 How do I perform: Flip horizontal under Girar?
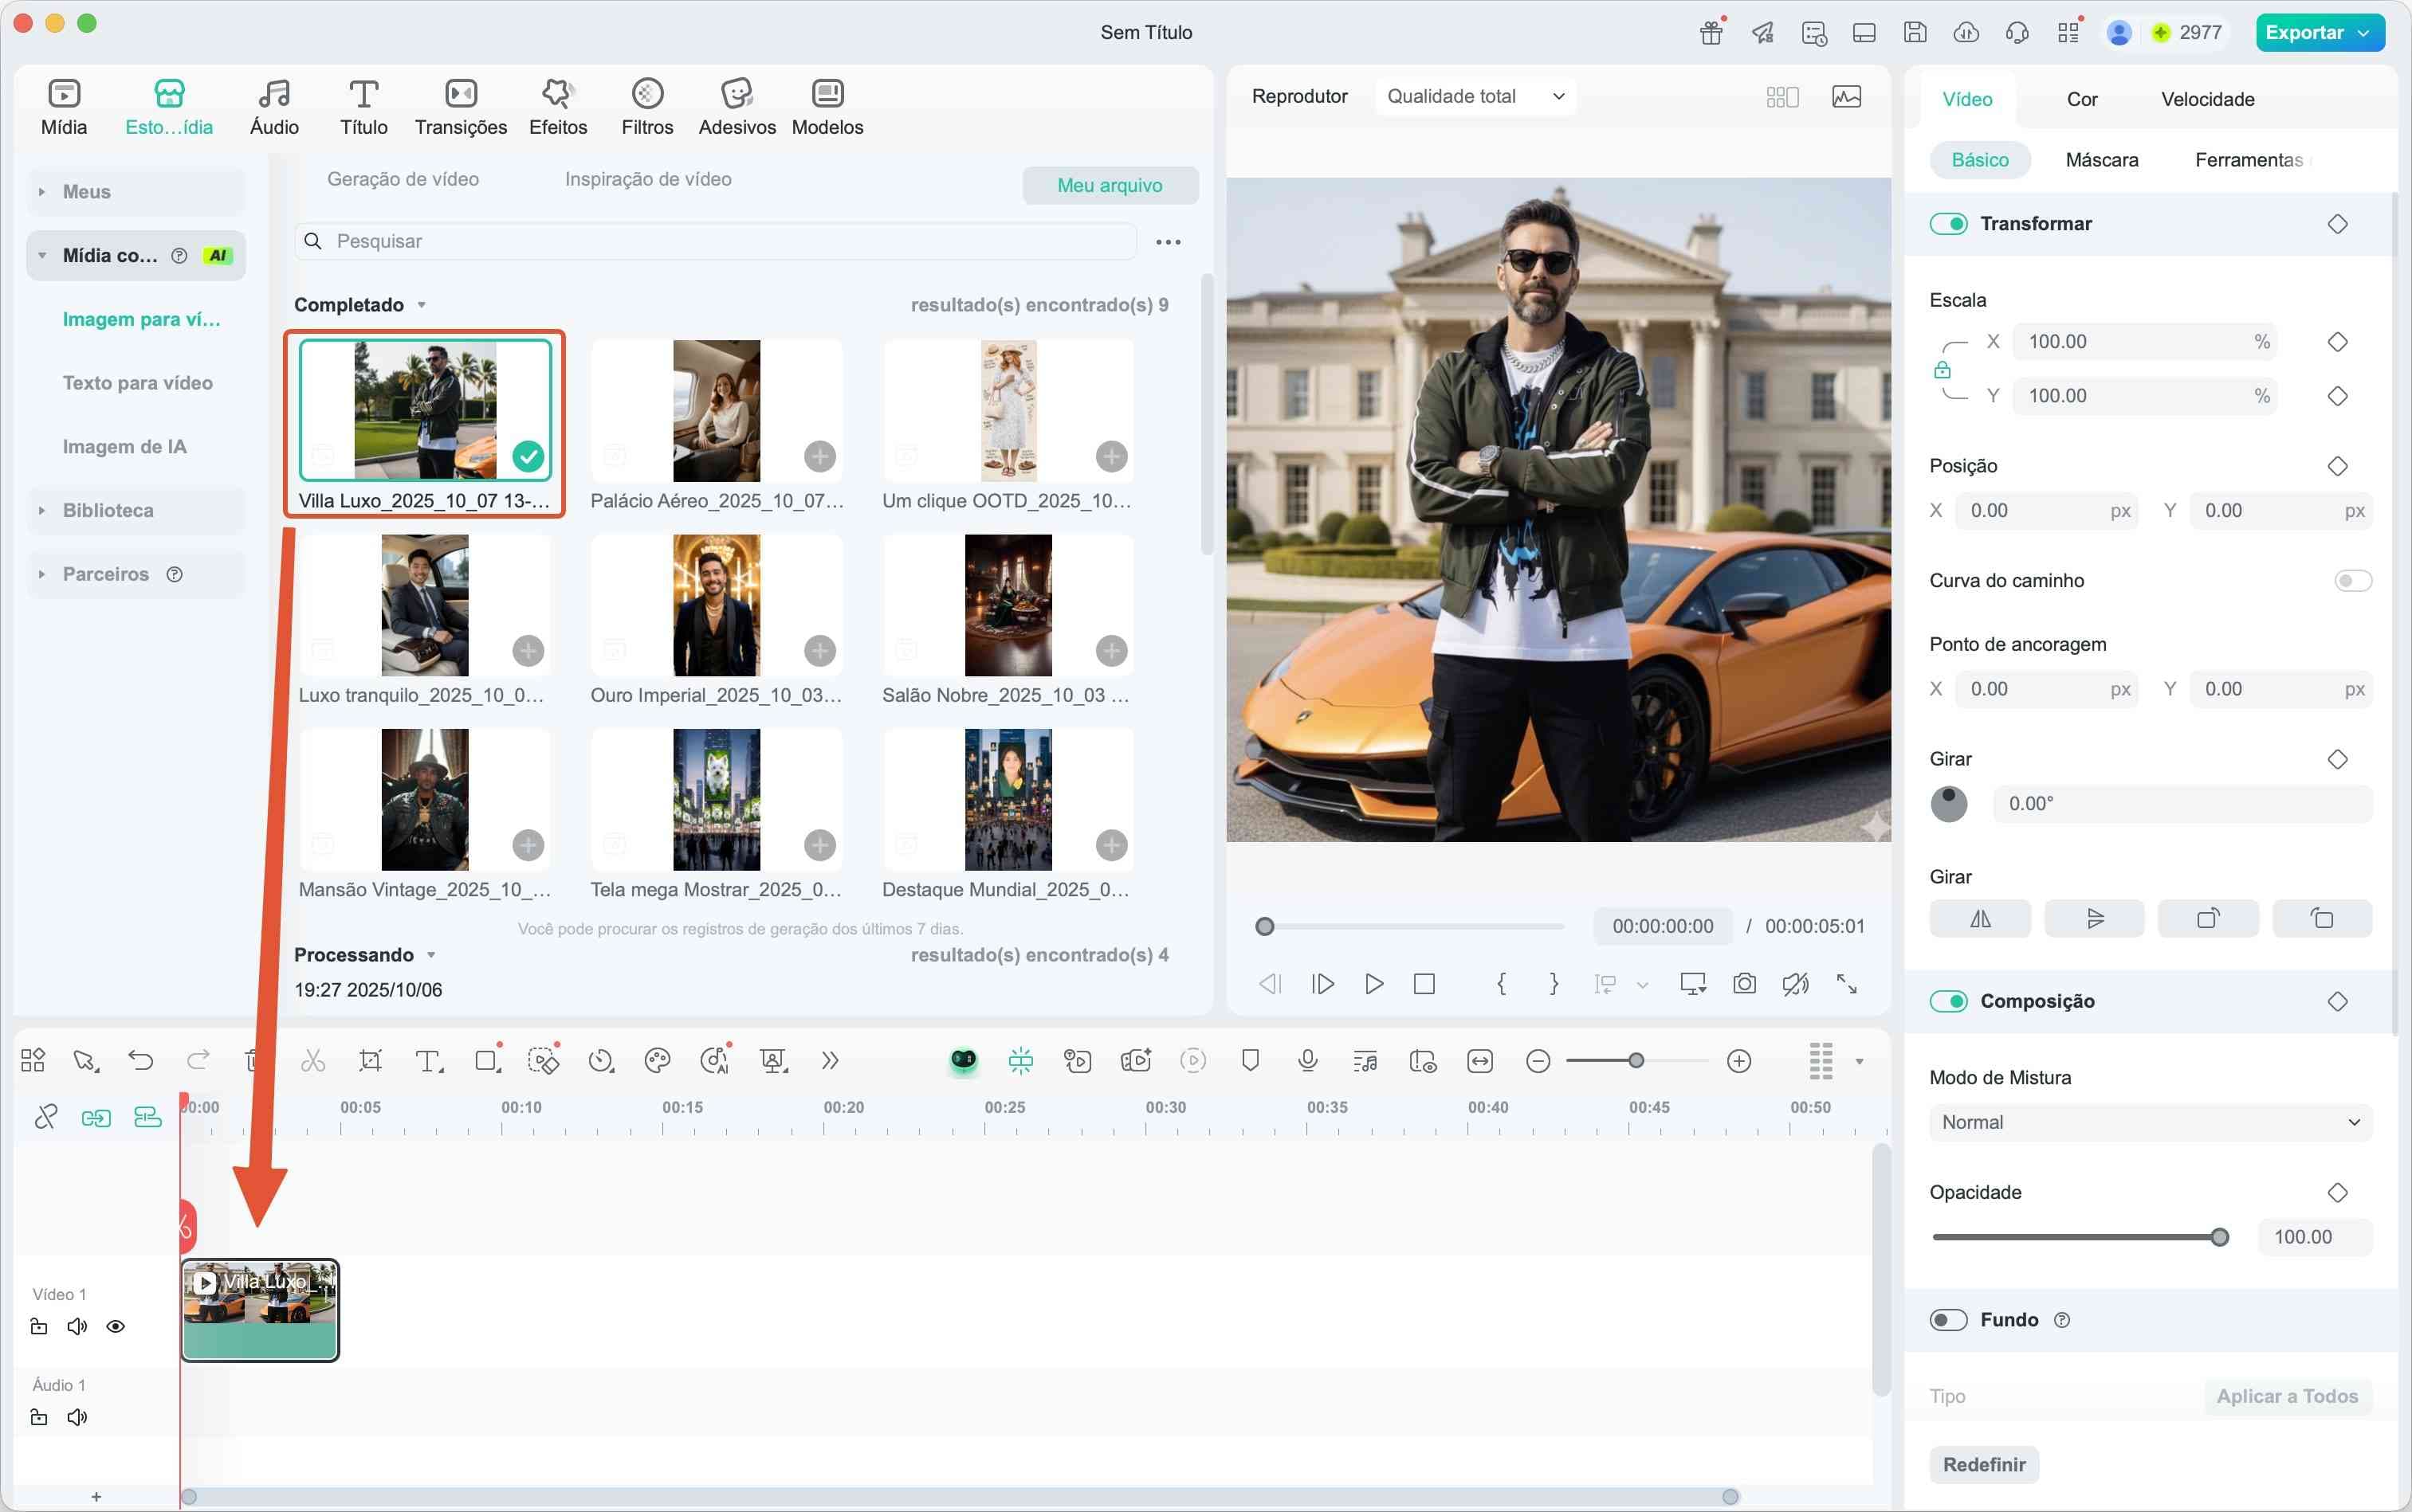tap(1979, 918)
